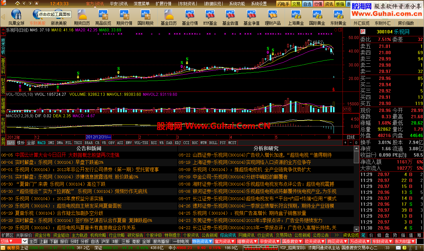Click the 一财电视 bottom bar button
This screenshot has height=251, width=424.
click(181, 241)
